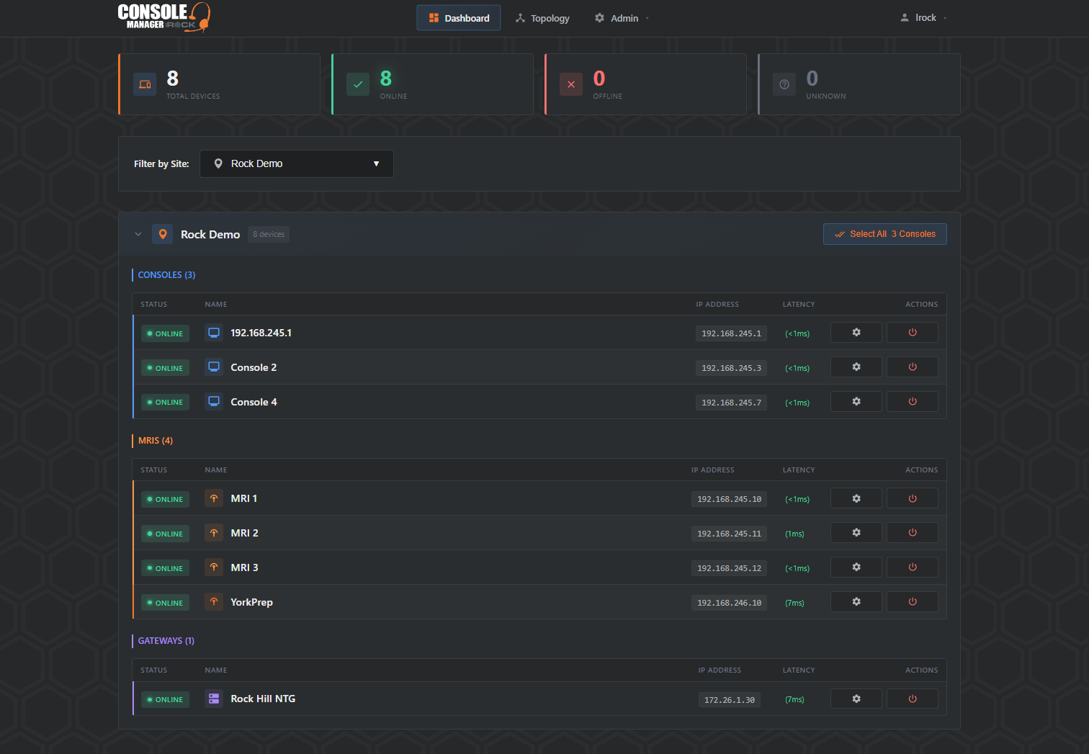The height and width of the screenshot is (754, 1089).
Task: Toggle power state of the 192.168.245.1 console
Action: [912, 332]
